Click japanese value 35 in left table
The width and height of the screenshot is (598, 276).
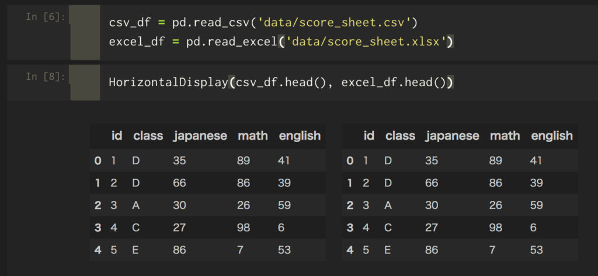179,161
